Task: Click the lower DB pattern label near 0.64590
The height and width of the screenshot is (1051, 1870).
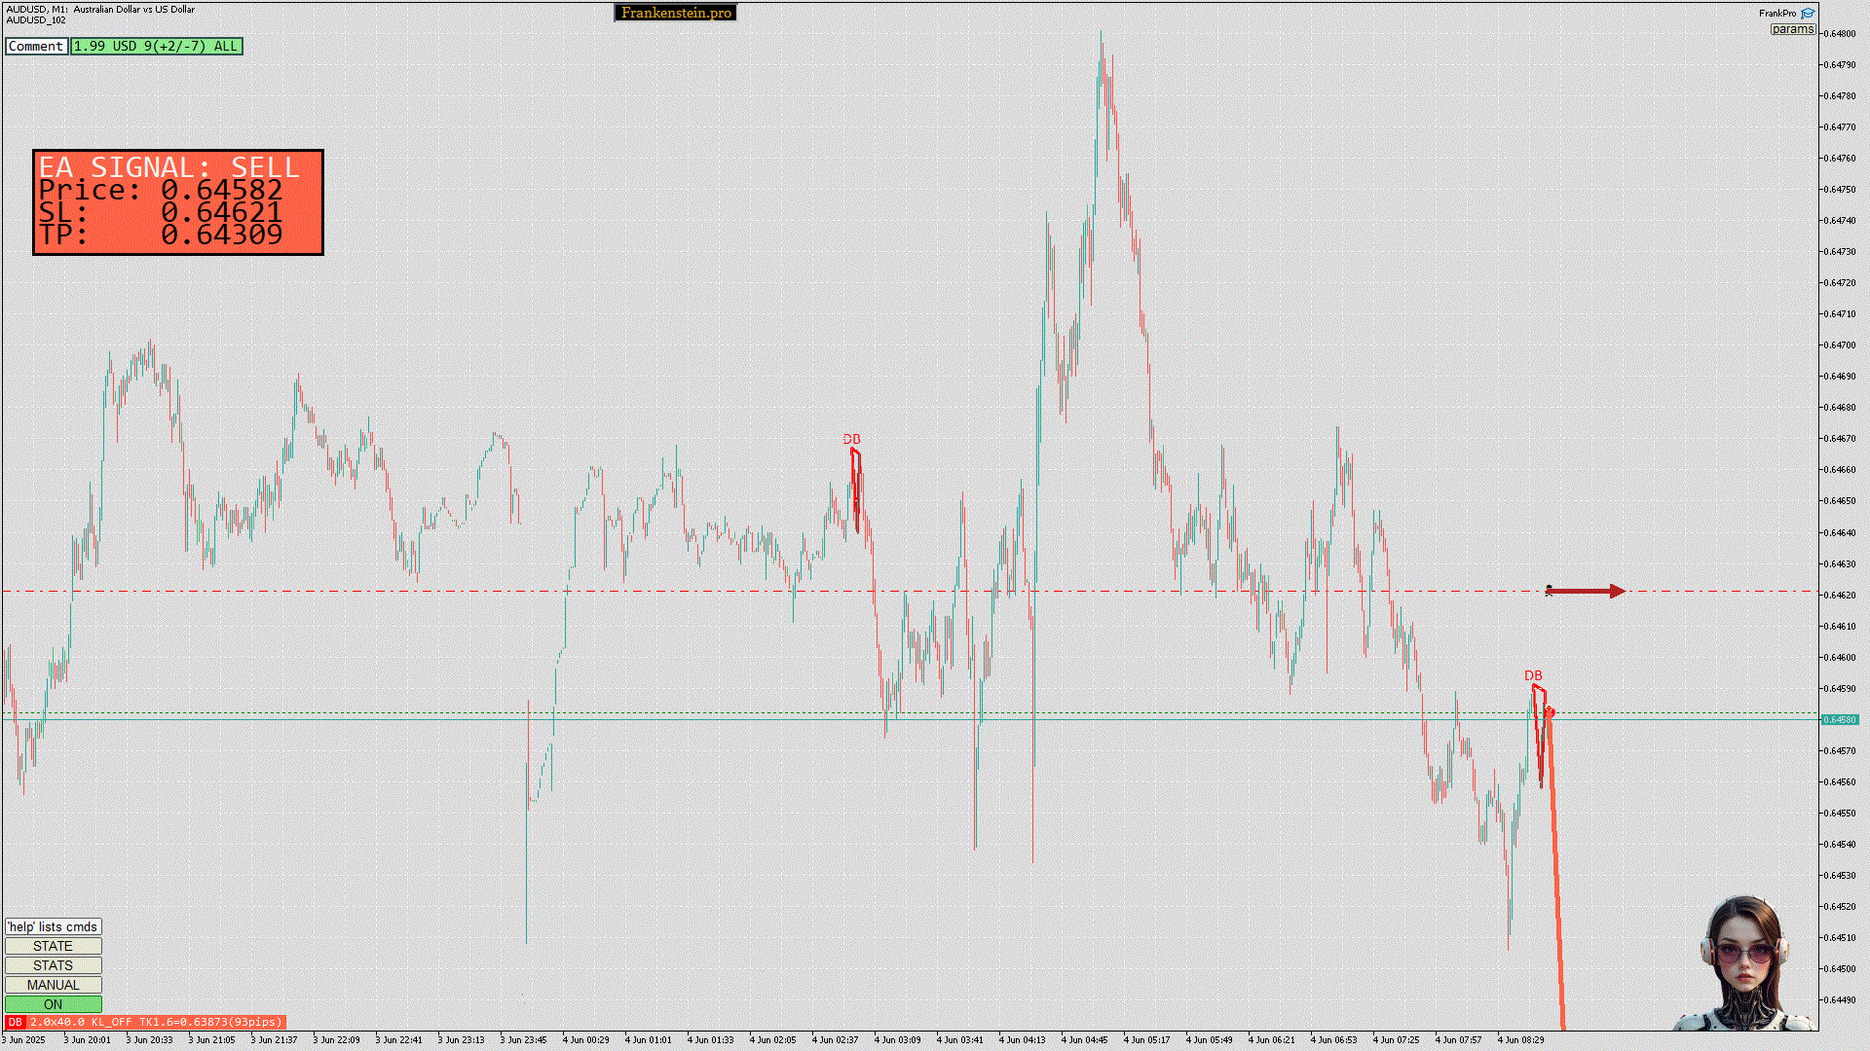Action: coord(1533,675)
